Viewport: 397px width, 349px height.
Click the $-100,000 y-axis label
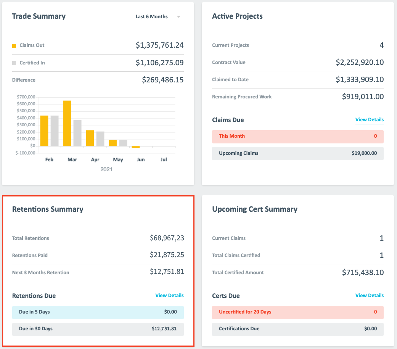pyautogui.click(x=25, y=153)
